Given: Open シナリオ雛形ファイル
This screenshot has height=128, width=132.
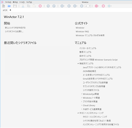Looking at the screenshot, I should [x=91, y=90].
